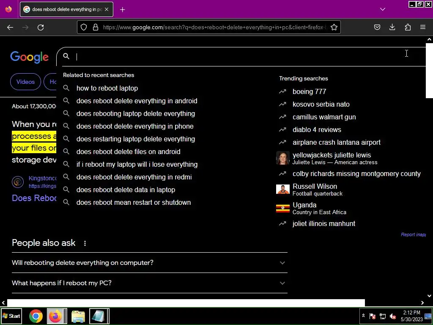Open 'colby richards missing montgomery county'
The image size is (433, 325).
click(356, 174)
